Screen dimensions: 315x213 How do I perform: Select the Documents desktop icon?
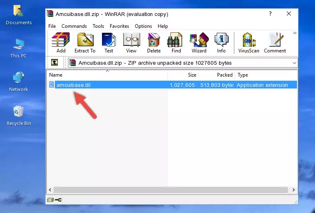click(x=19, y=15)
